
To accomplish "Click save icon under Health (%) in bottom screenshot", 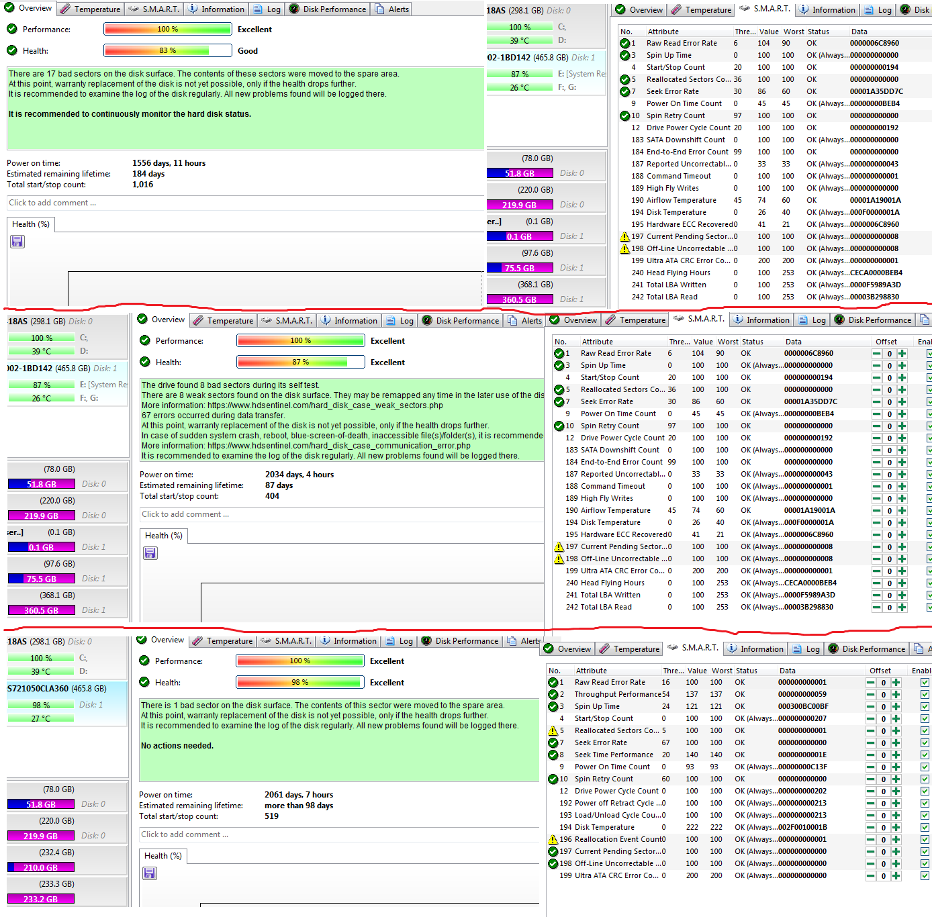I will (150, 873).
